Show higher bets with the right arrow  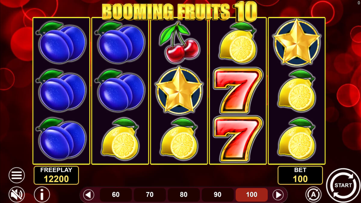pos(278,195)
